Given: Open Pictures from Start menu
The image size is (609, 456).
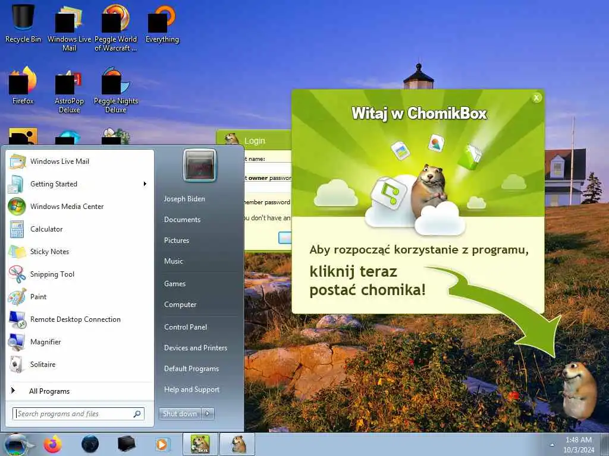Looking at the screenshot, I should 176,240.
